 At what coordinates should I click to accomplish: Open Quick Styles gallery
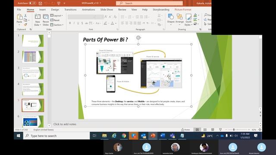(x=188, y=20)
